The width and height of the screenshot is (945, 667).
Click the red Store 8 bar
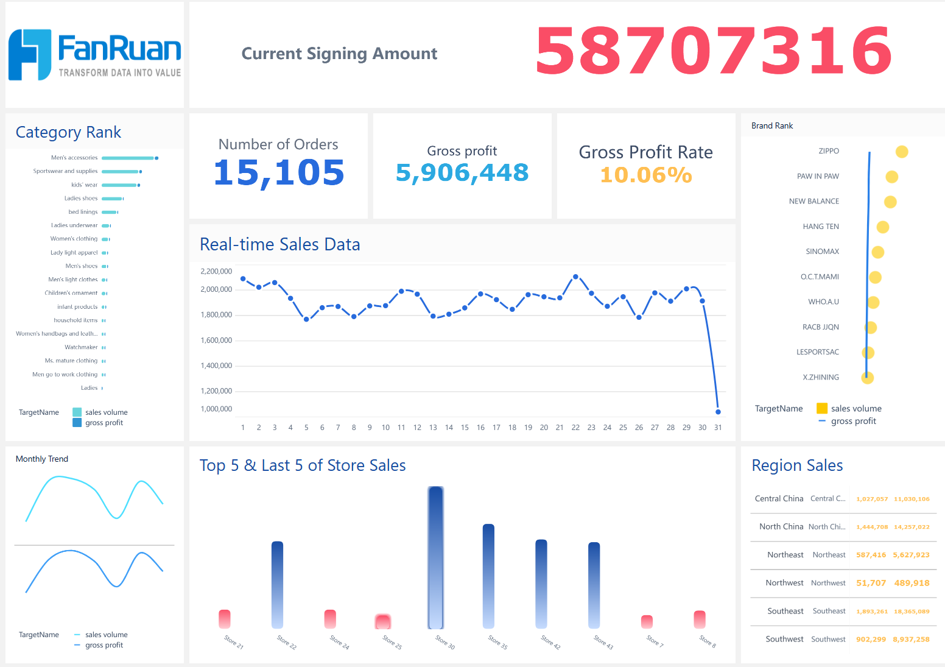point(700,619)
